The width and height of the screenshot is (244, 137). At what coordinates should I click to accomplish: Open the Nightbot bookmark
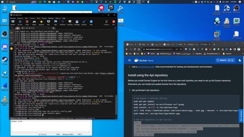coord(197,54)
